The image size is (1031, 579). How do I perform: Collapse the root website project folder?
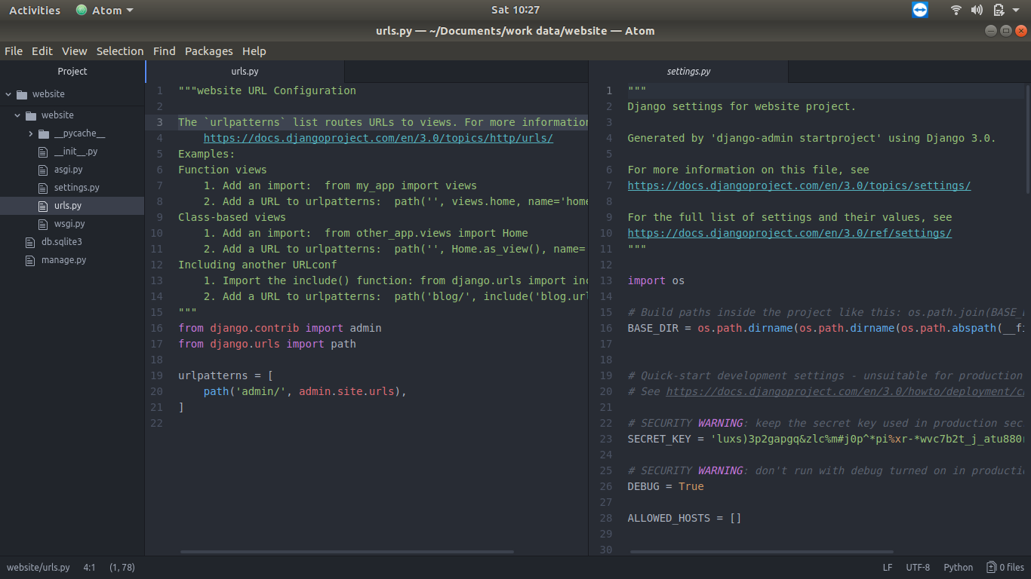click(x=8, y=94)
